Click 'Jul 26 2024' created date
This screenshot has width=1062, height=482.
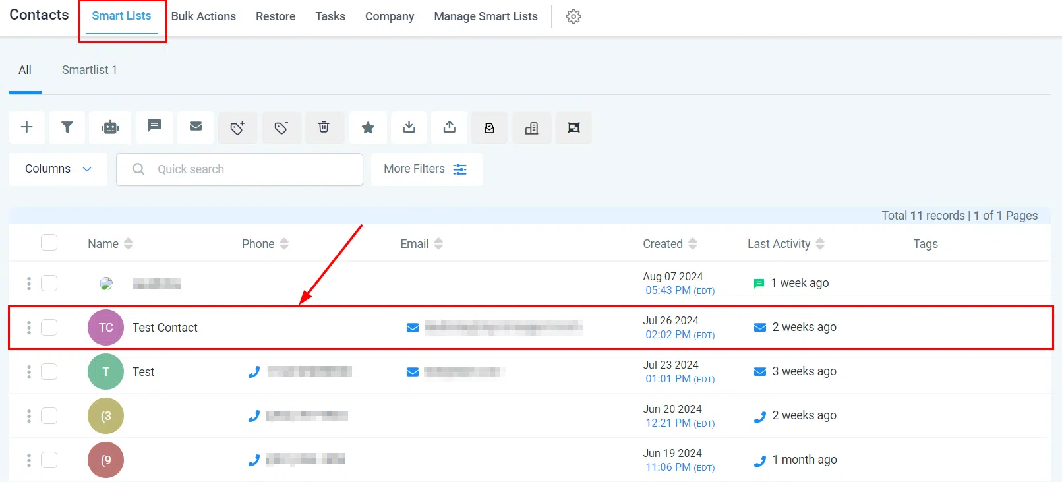[x=670, y=320]
